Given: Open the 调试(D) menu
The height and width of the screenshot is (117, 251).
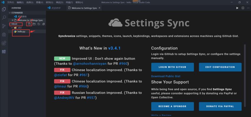Looking at the screenshot, I should (x=59, y=3).
